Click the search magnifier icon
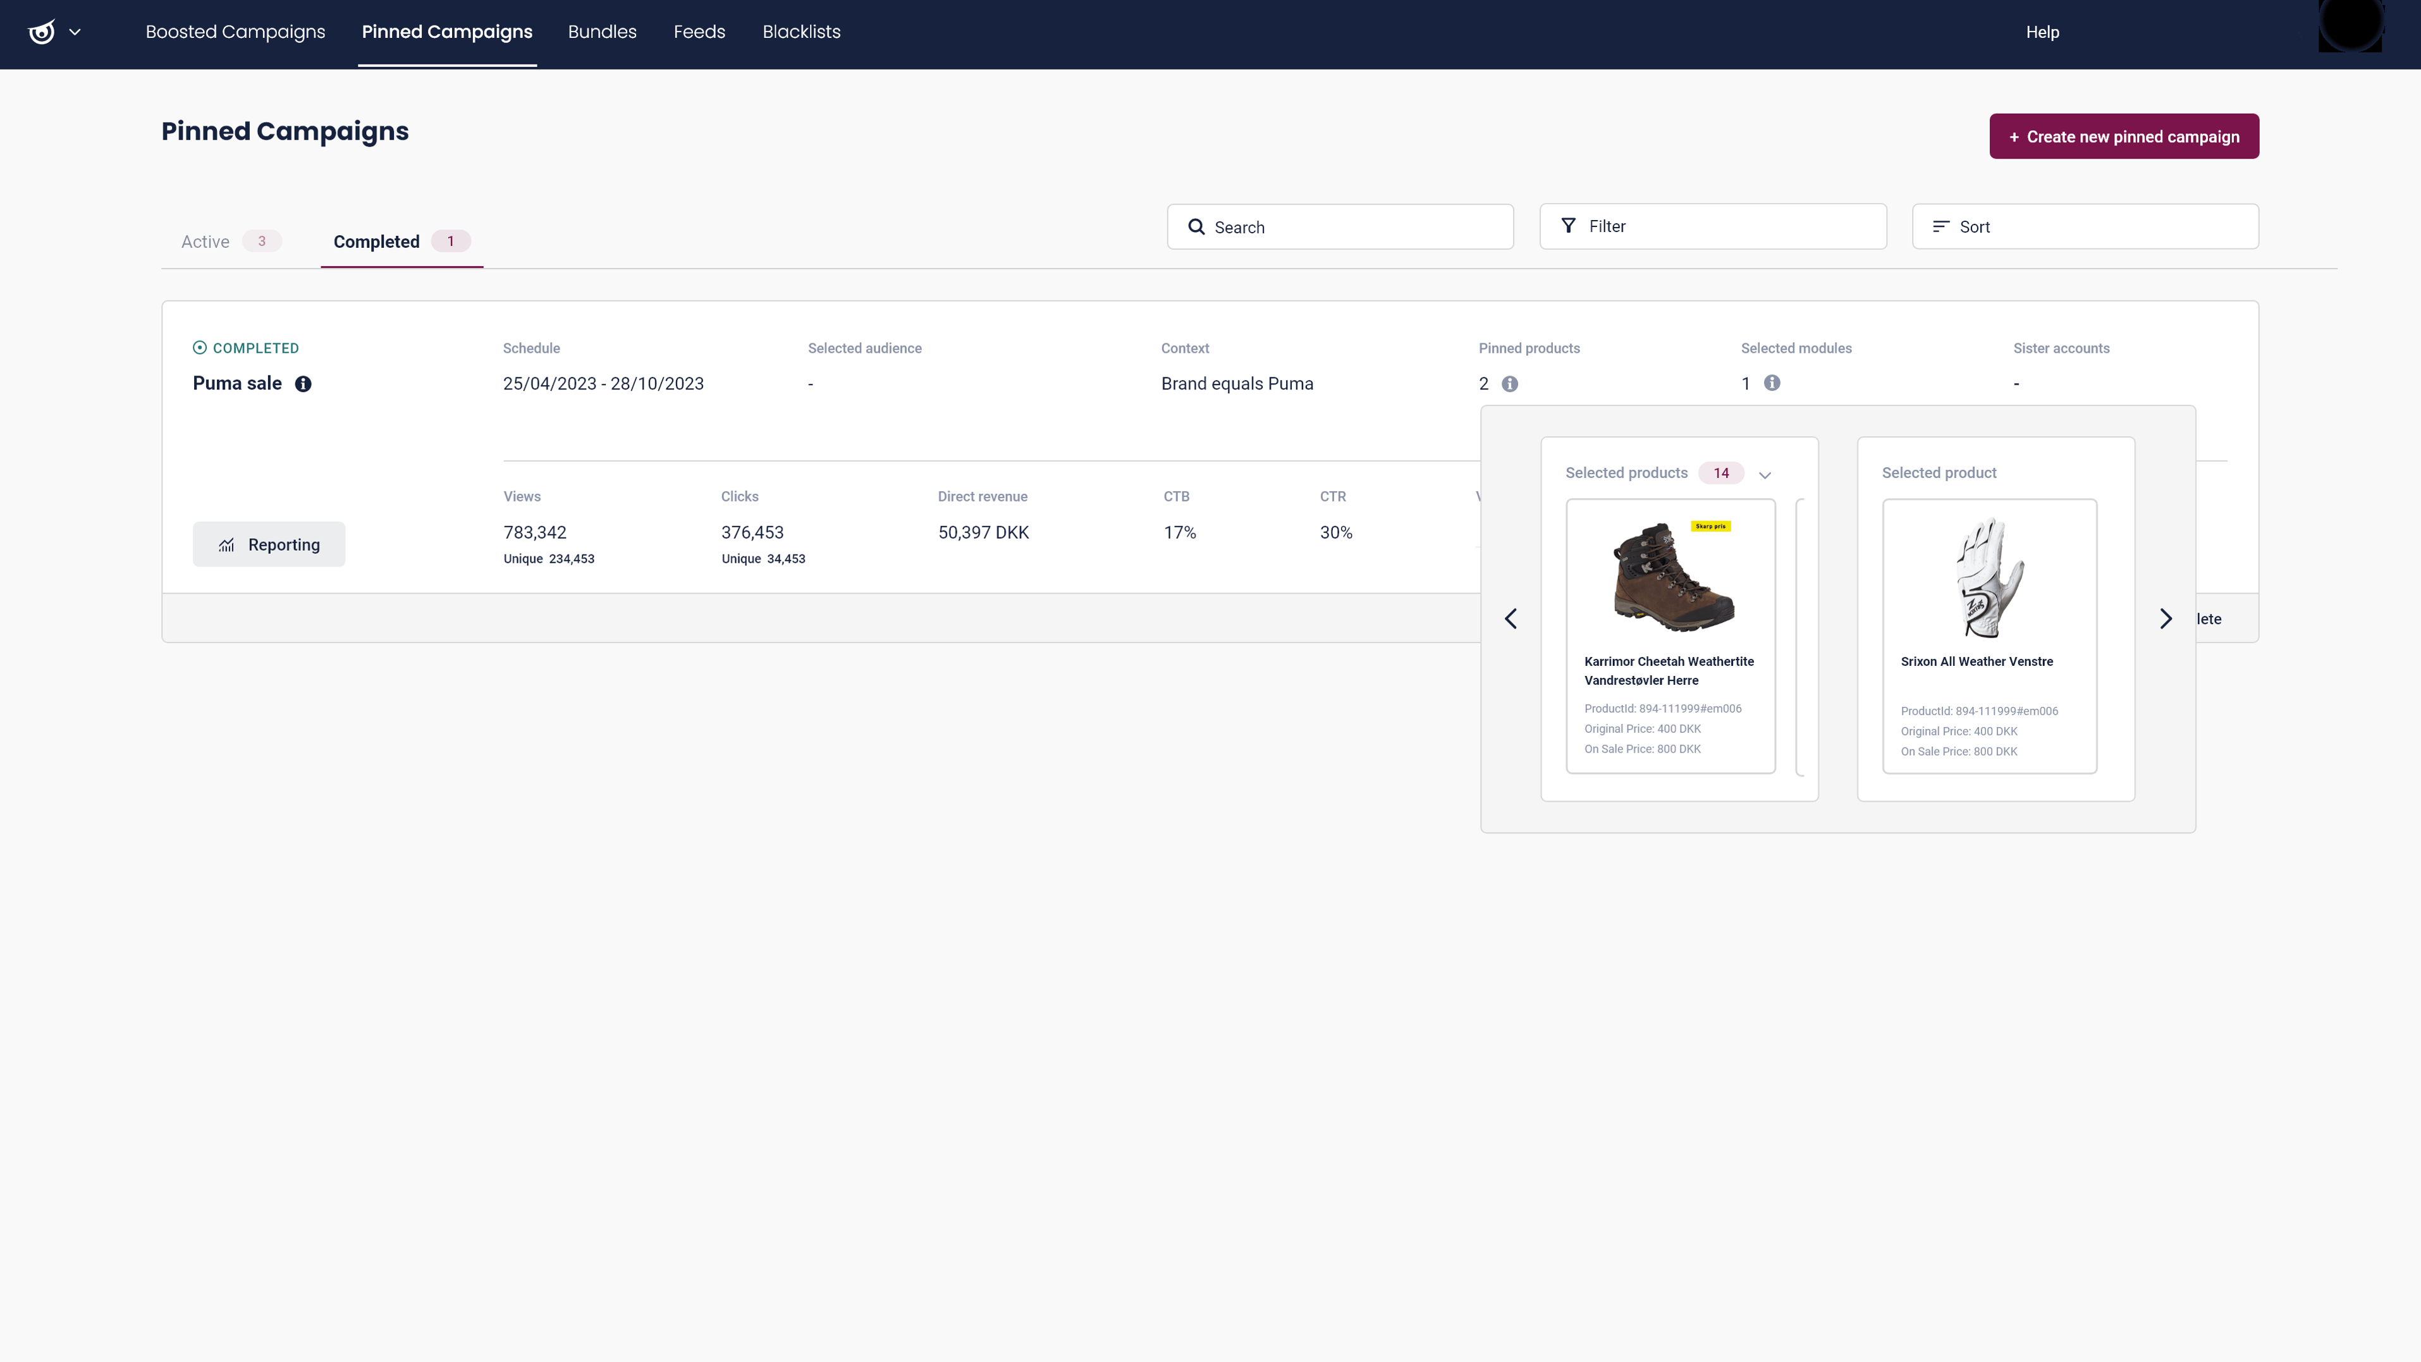 pos(1196,226)
